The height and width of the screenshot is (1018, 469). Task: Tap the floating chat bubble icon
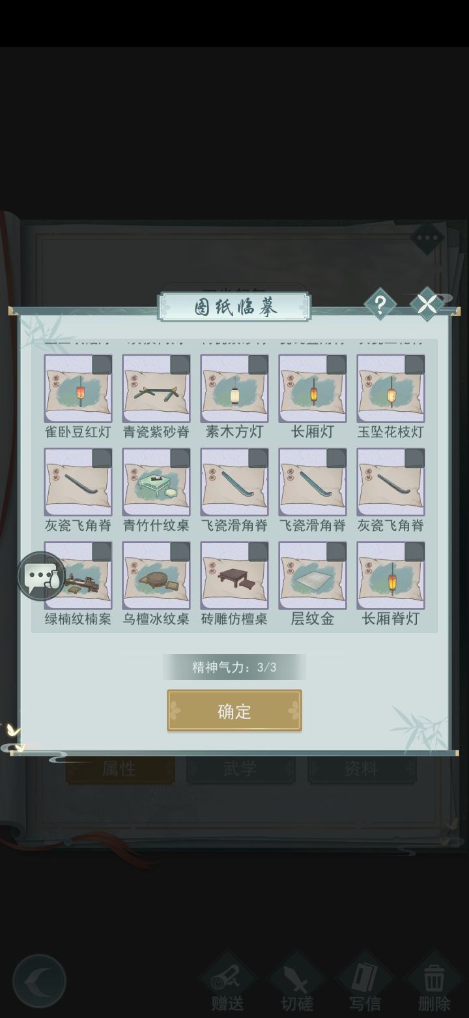41,576
